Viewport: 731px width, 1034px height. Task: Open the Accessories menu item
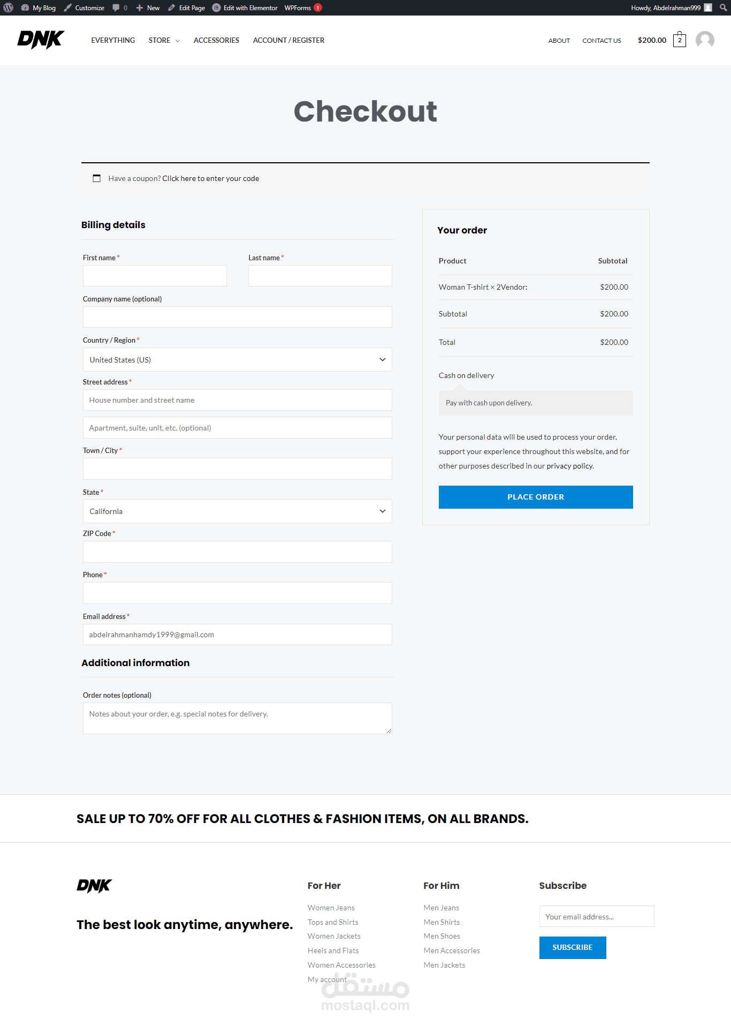click(216, 40)
